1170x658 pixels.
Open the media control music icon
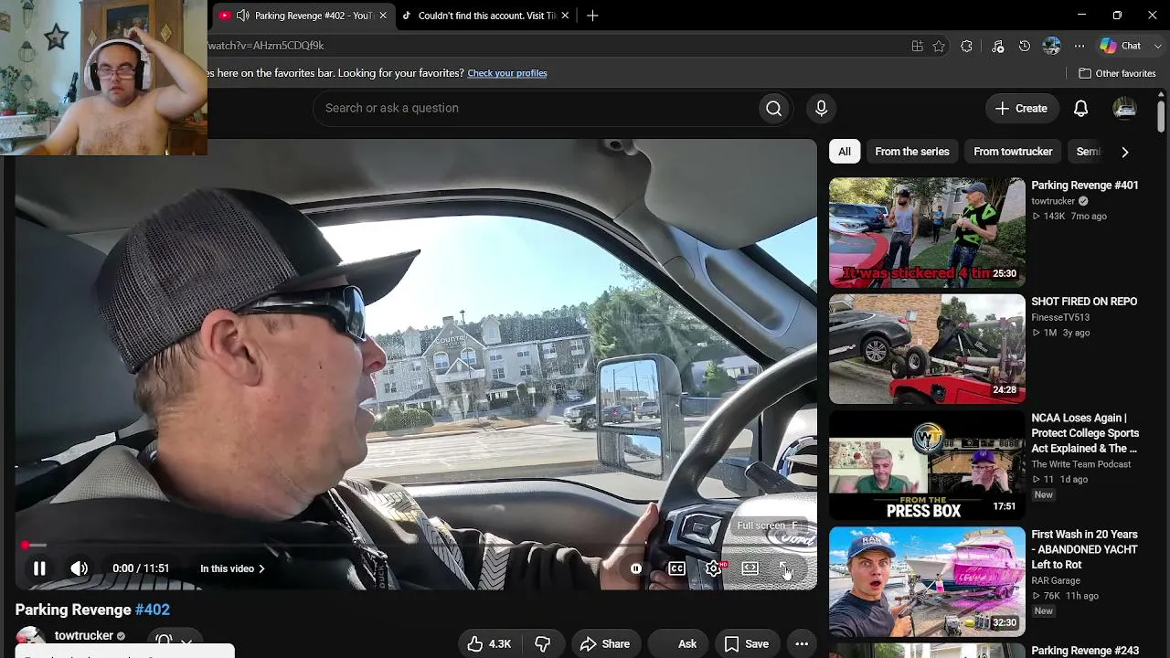click(998, 46)
